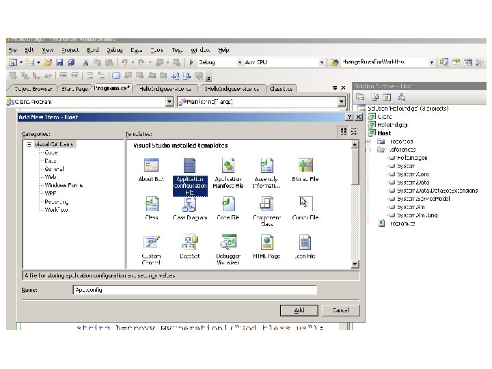Pick the Assembly Information template
Image resolution: width=492 pixels, height=369 pixels.
(266, 173)
